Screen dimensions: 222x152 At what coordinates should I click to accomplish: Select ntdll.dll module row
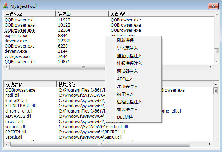[x=12, y=95]
